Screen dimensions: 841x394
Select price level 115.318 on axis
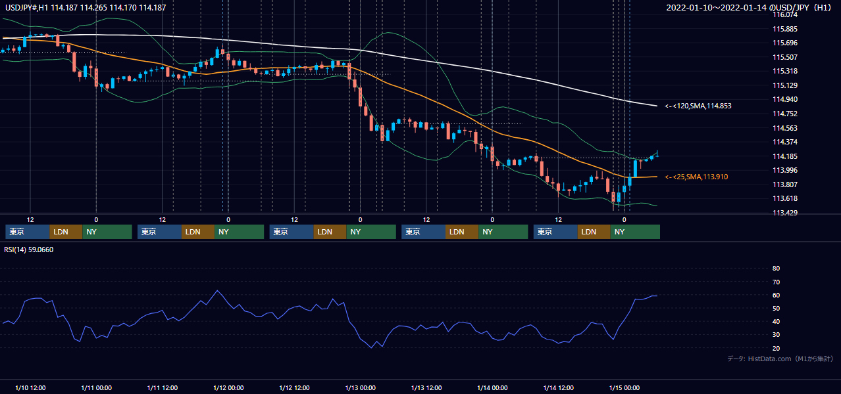tap(784, 71)
